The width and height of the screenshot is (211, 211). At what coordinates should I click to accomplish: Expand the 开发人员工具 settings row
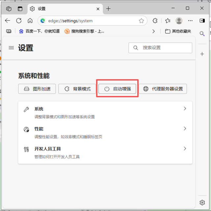point(105,152)
